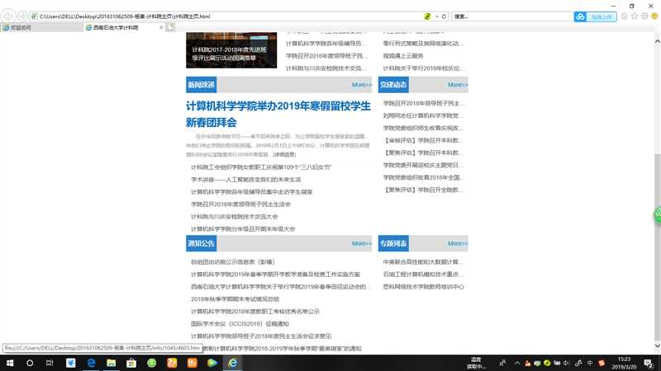661x371 pixels.
Task: Go back with the browser back arrow
Action: coord(8,16)
